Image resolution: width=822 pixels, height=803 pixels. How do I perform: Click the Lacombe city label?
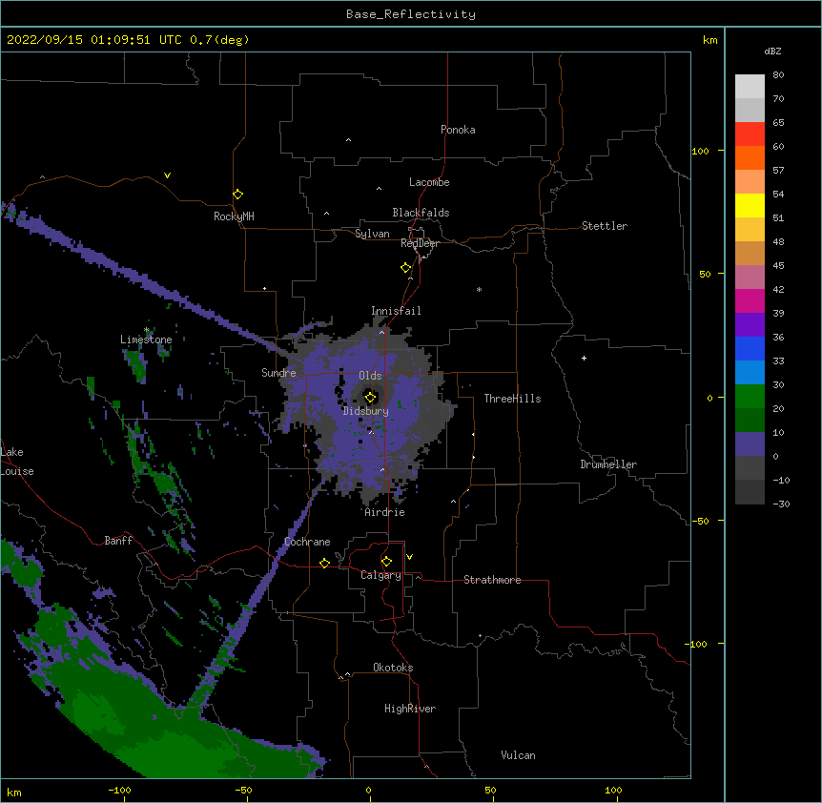coord(429,182)
